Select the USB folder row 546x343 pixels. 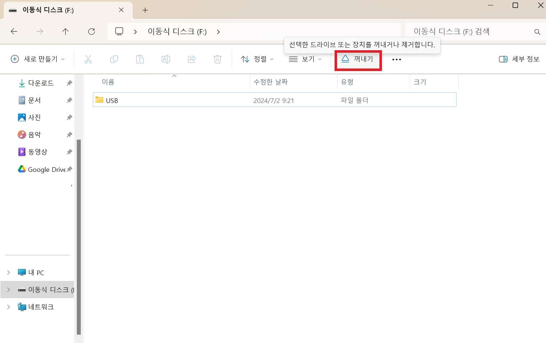click(275, 100)
